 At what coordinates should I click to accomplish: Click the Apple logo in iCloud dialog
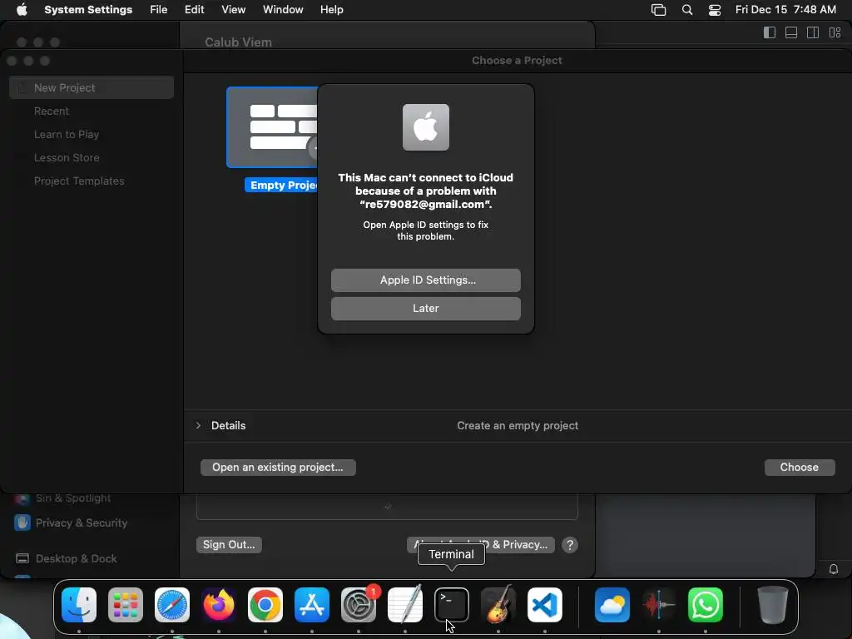[x=426, y=127]
